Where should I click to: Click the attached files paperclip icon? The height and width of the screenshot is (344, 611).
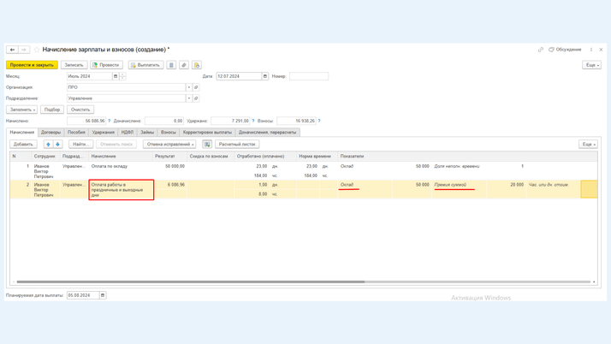(184, 65)
